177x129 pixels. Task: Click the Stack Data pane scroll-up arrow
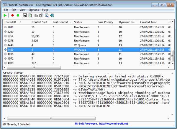click(x=172, y=73)
